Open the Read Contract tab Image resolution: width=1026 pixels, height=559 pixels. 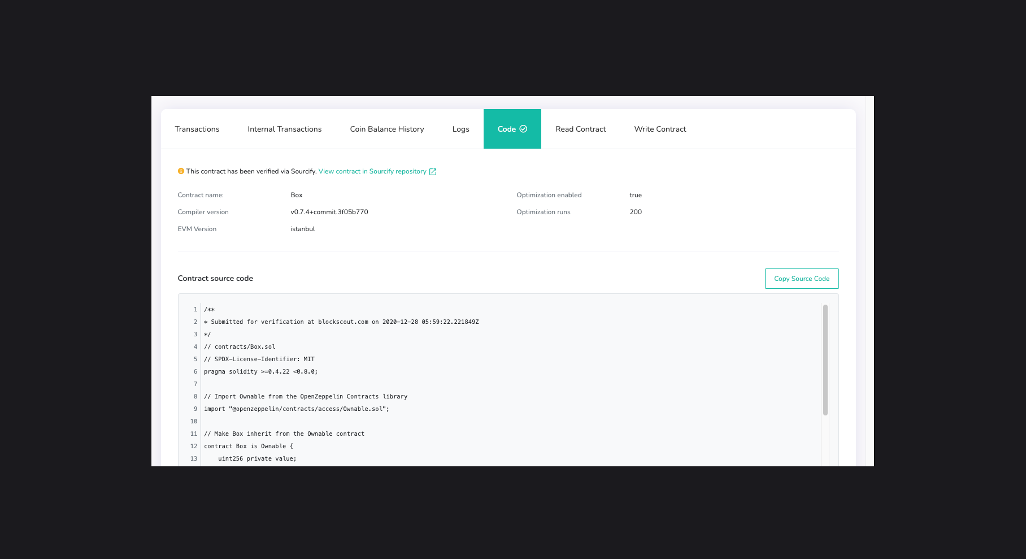[580, 129]
